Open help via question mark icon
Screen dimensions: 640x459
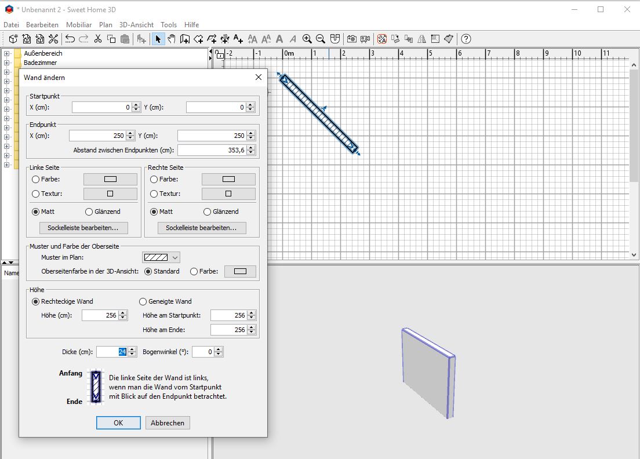(x=466, y=39)
